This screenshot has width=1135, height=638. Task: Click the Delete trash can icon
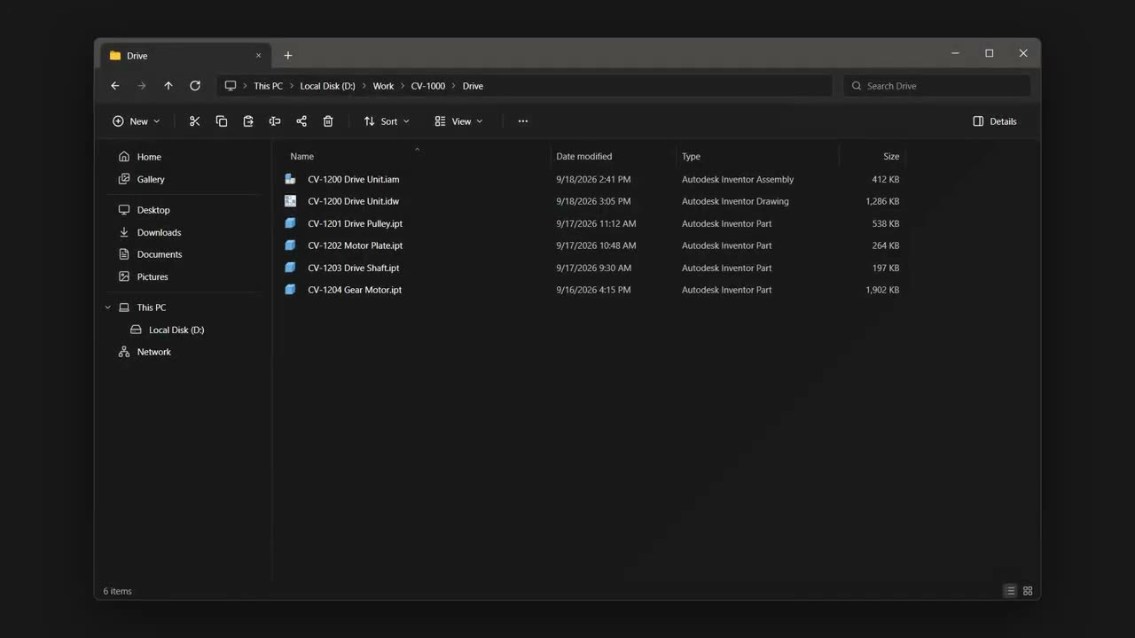pos(328,121)
